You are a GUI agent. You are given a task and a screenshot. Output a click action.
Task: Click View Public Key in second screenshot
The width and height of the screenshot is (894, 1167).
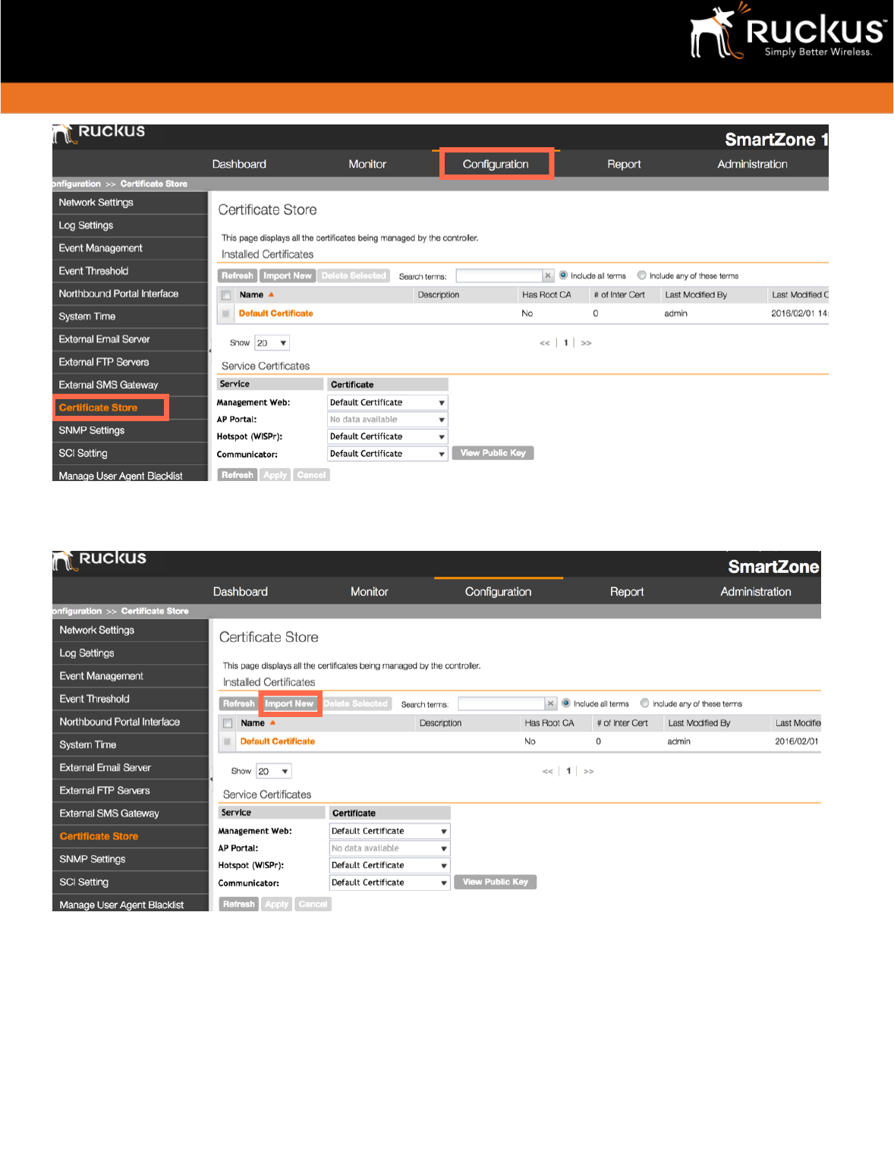(496, 882)
